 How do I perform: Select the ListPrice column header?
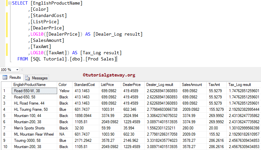click(x=110, y=85)
